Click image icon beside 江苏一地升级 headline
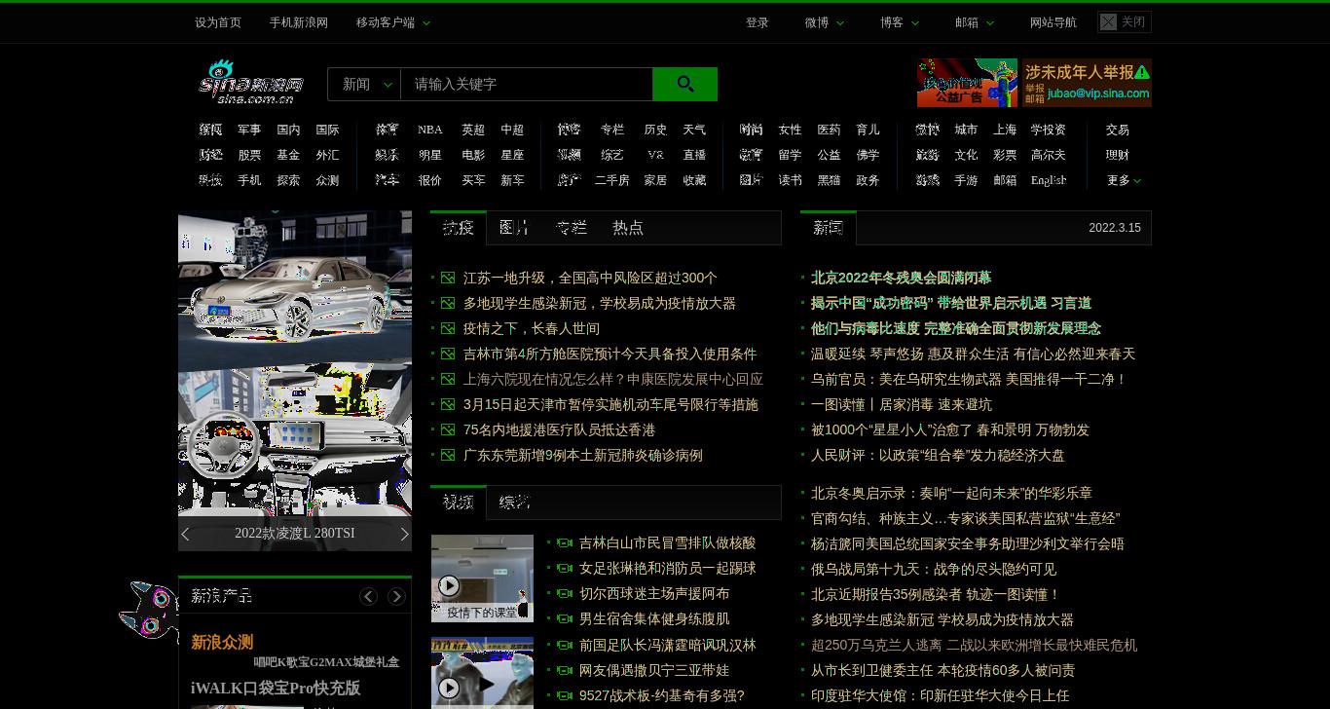Image resolution: width=1330 pixels, height=709 pixels. (x=448, y=278)
